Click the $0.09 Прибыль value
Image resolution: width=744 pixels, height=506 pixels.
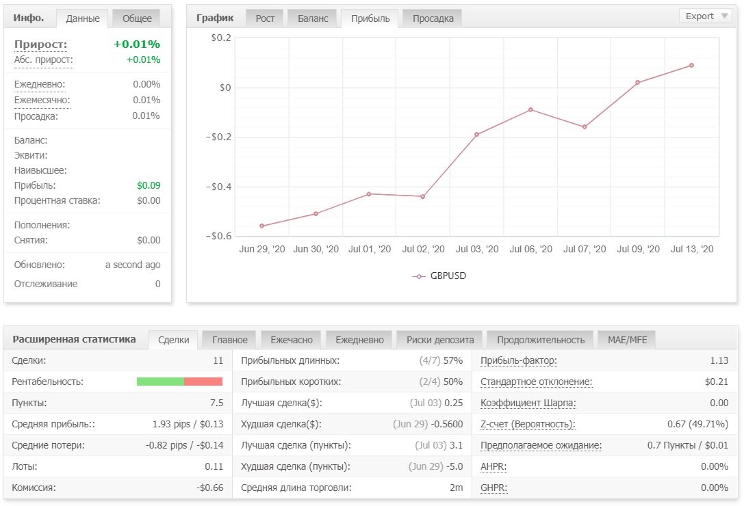(x=149, y=185)
